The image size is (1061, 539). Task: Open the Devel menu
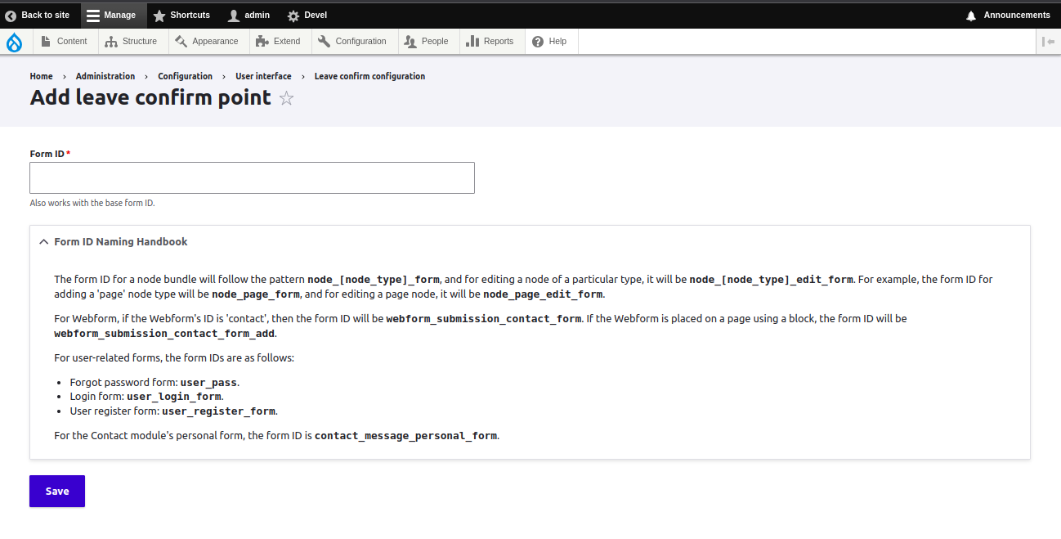click(307, 15)
